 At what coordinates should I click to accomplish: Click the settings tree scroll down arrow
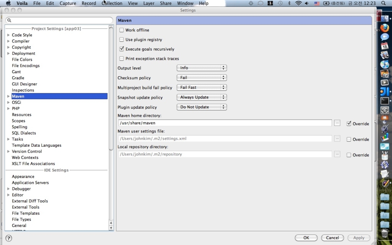tap(111, 228)
